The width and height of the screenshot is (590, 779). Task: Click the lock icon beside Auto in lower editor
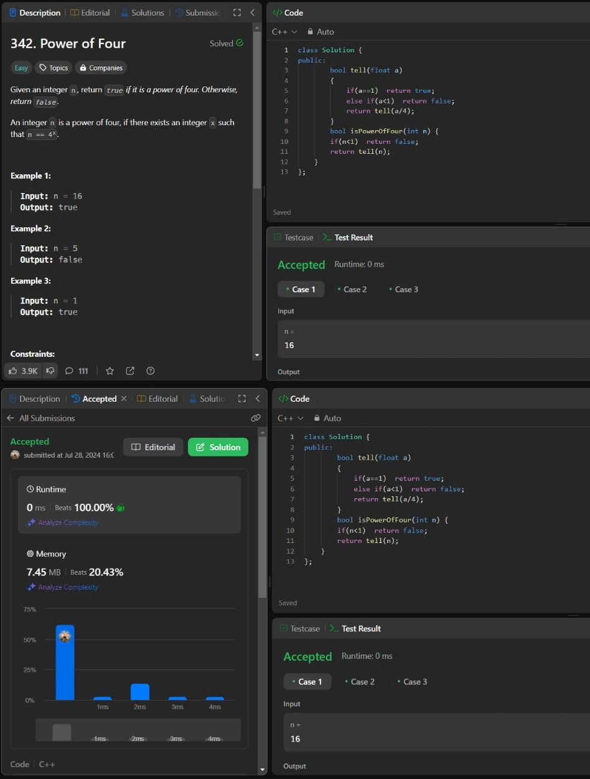[317, 418]
